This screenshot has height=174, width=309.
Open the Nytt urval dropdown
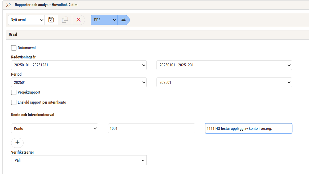click(26, 20)
